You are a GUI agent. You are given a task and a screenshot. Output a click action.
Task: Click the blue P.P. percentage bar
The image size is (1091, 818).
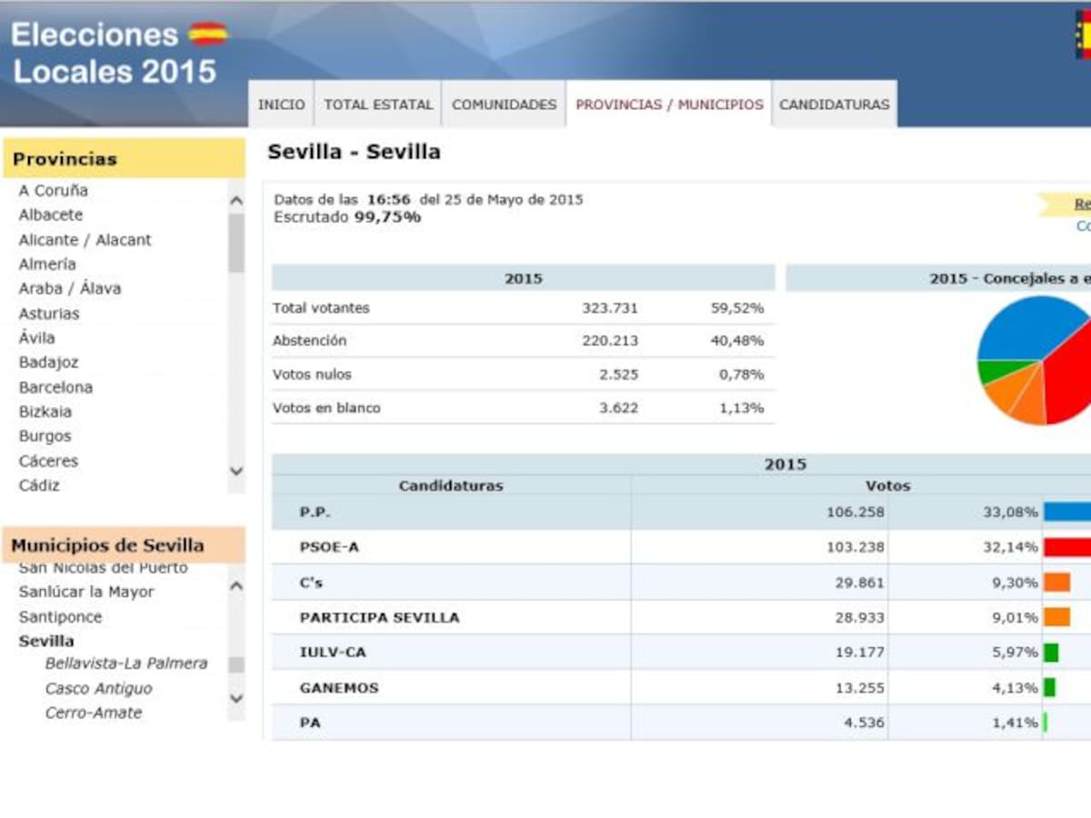[x=1066, y=512]
